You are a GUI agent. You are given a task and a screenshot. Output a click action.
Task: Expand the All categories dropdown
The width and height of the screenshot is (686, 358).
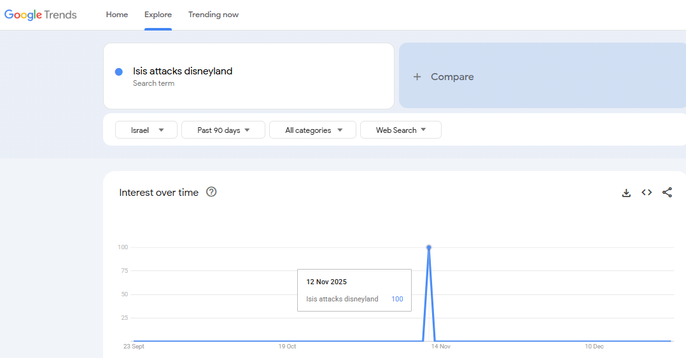tap(313, 130)
